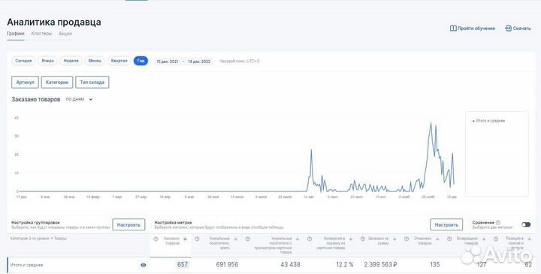This screenshot has height=274, width=541.
Task: Select the Сегодня period chip
Action: pos(23,61)
